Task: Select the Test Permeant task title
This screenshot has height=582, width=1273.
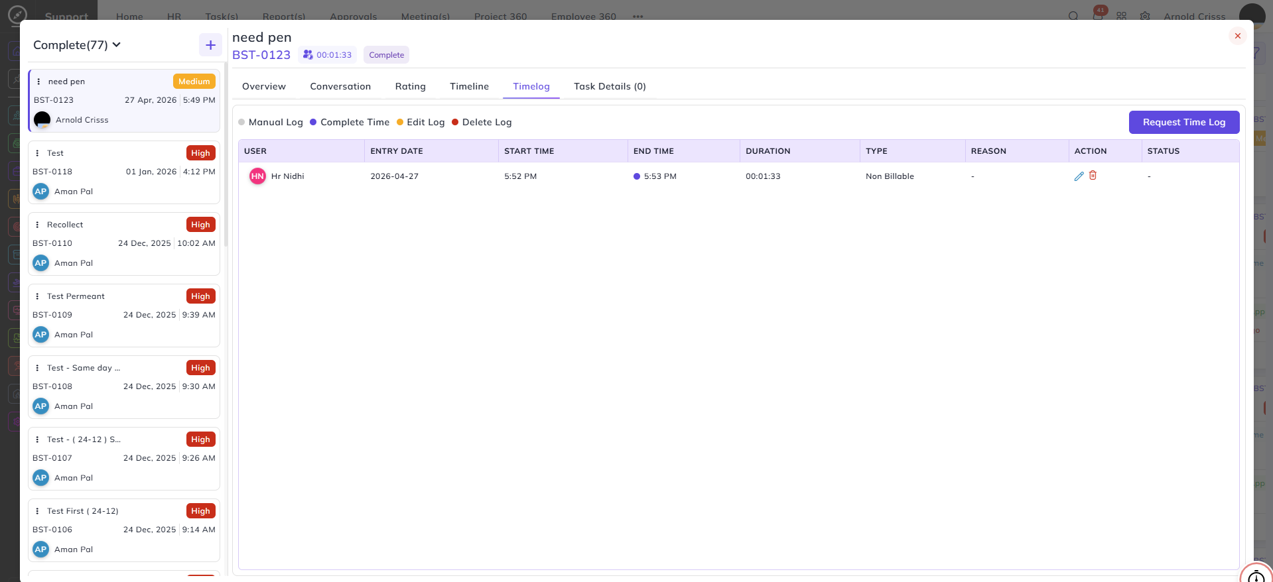Action: [76, 296]
